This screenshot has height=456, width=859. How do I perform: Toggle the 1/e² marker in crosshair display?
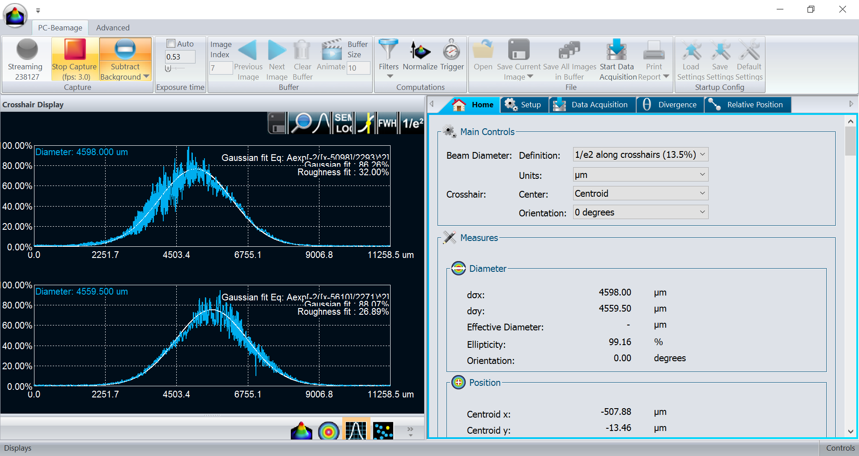412,123
